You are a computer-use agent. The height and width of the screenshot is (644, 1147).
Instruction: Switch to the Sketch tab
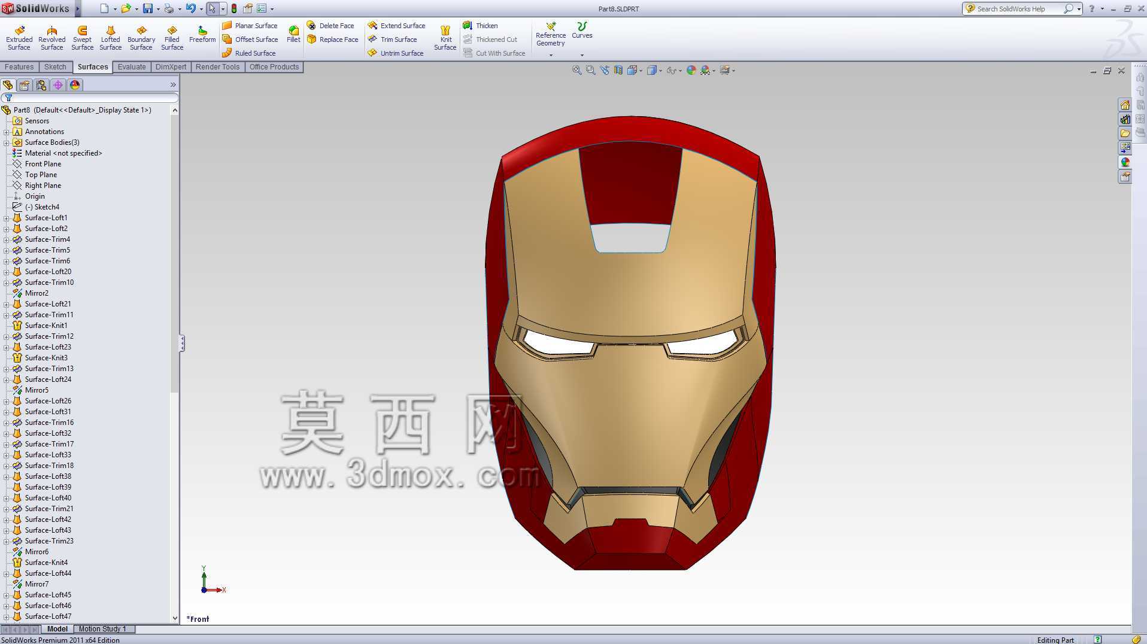55,67
